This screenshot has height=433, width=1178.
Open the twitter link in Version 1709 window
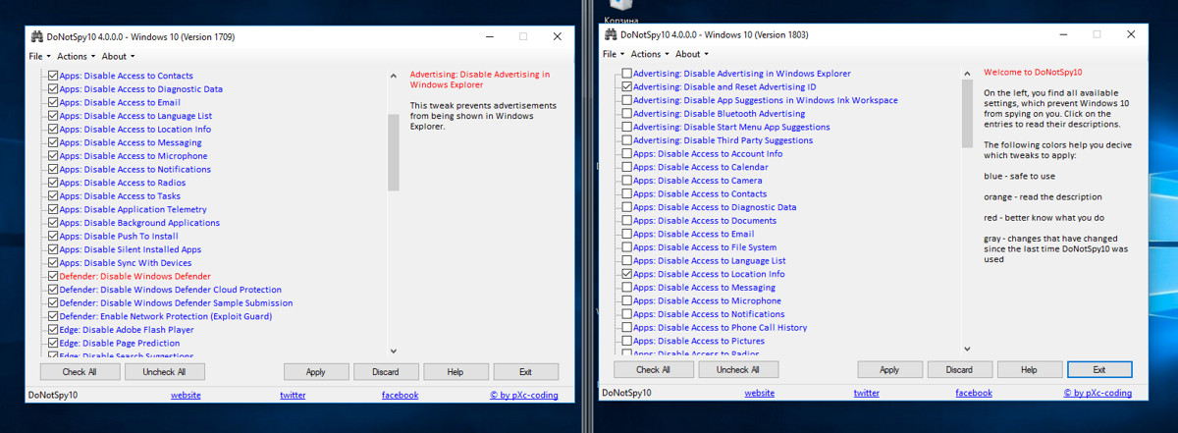(x=293, y=395)
